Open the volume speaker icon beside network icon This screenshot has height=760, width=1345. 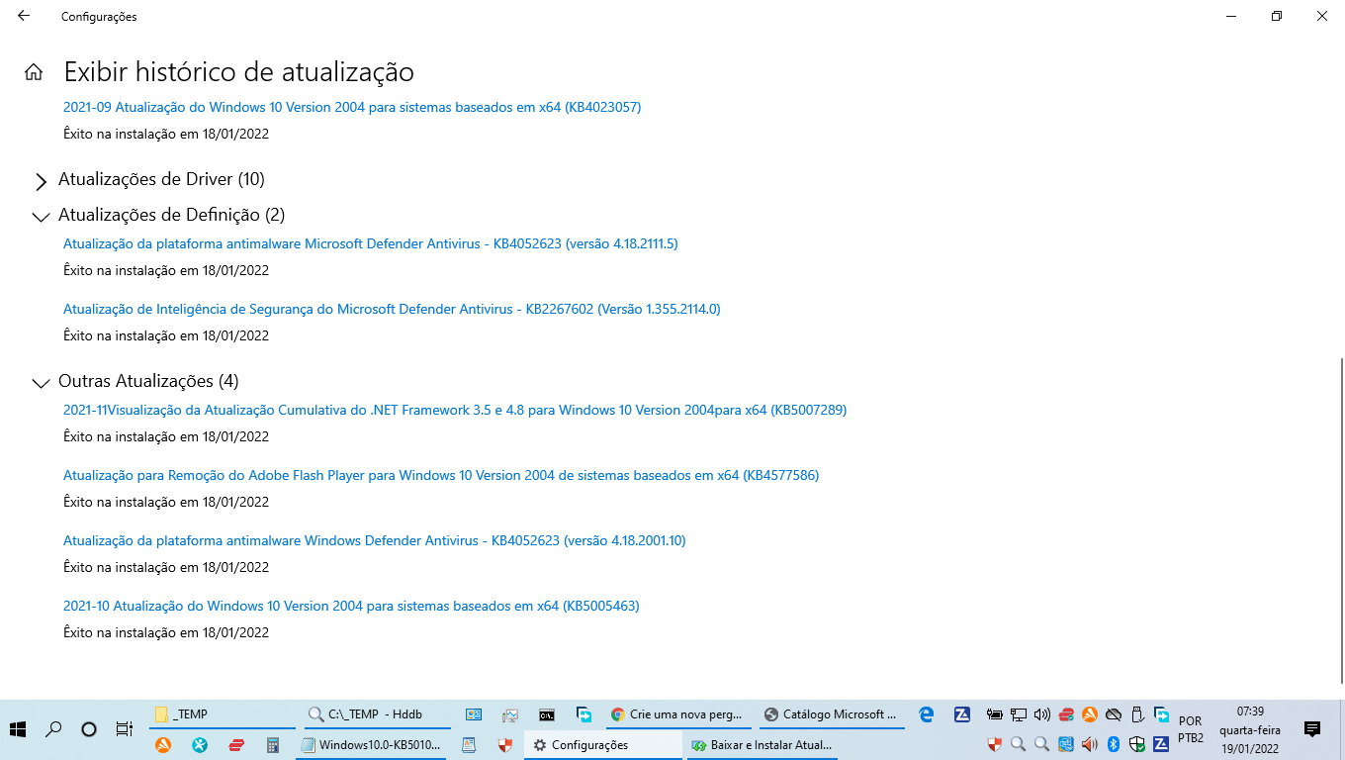click(x=1042, y=714)
